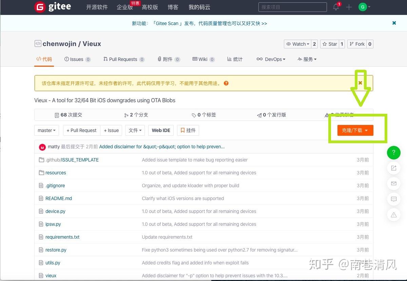Dismiss the yellow license warning
The image size is (407, 281).
coord(360,83)
